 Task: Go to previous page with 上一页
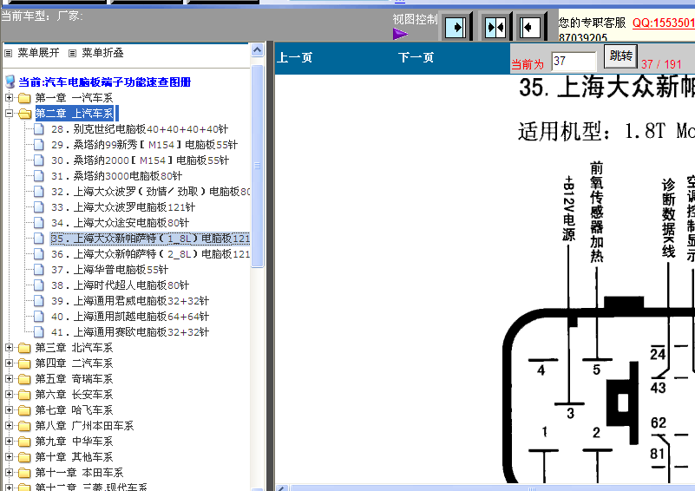[294, 57]
